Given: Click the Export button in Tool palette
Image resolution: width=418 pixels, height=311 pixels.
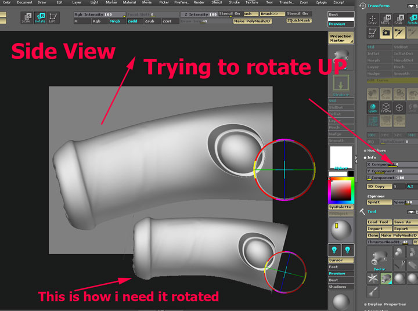Looking at the screenshot, I should tap(405, 229).
